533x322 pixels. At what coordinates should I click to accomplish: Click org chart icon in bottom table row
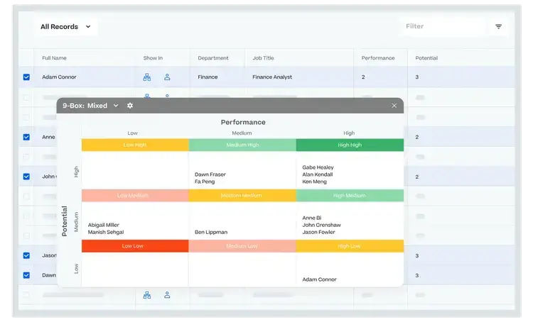(x=147, y=295)
